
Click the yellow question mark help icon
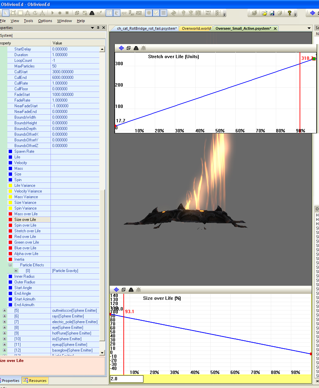pyautogui.click(x=289, y=13)
